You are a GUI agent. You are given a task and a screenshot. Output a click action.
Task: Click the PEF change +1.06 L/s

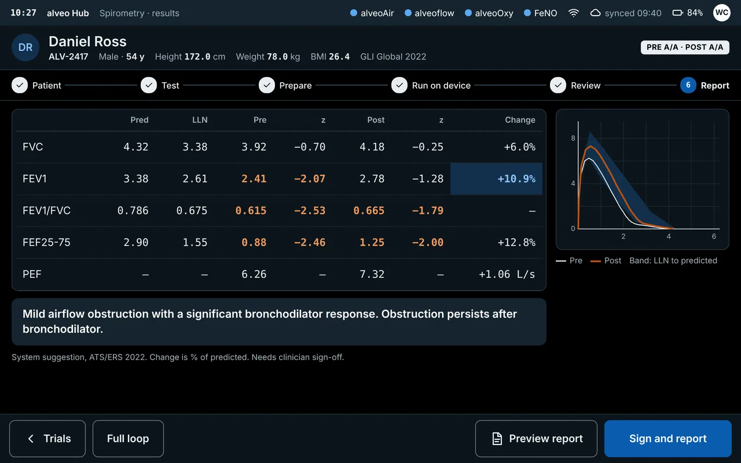pyautogui.click(x=507, y=274)
